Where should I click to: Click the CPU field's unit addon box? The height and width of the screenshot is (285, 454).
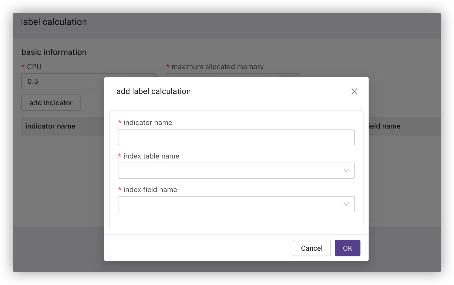(142, 75)
